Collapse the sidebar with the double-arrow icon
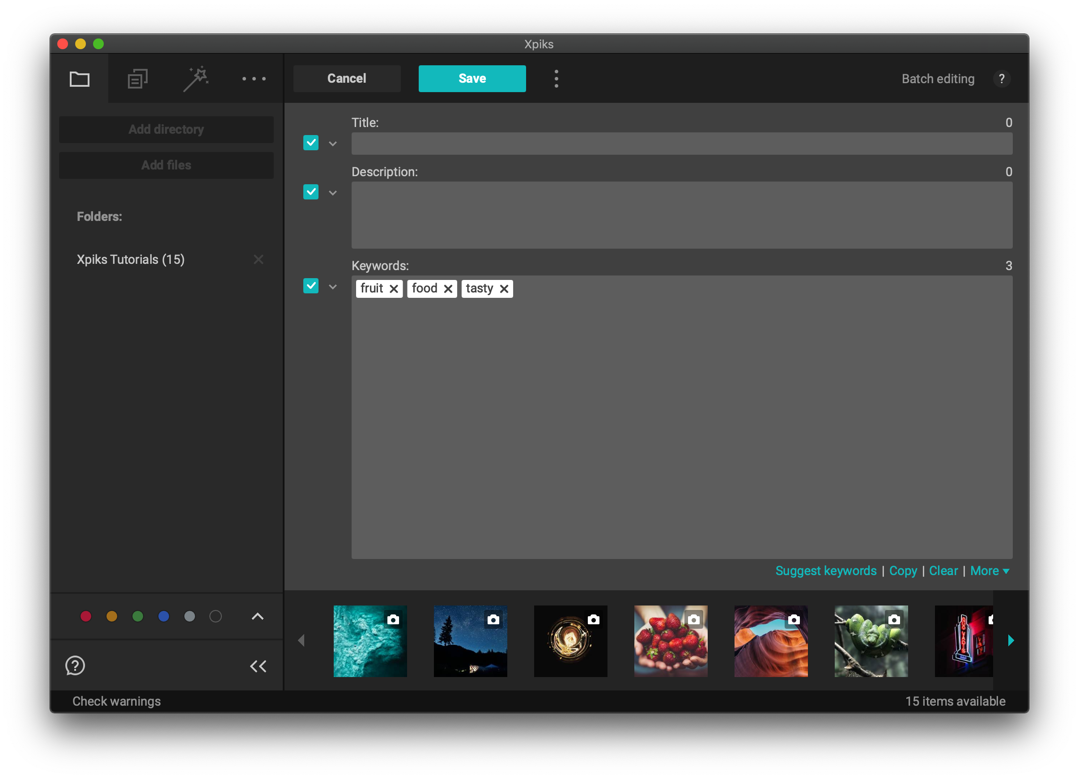1079x779 pixels. (x=258, y=666)
